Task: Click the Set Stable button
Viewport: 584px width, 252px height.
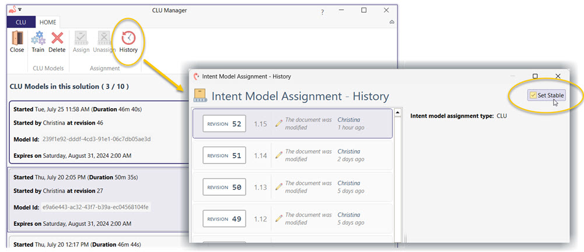Action: pos(547,95)
